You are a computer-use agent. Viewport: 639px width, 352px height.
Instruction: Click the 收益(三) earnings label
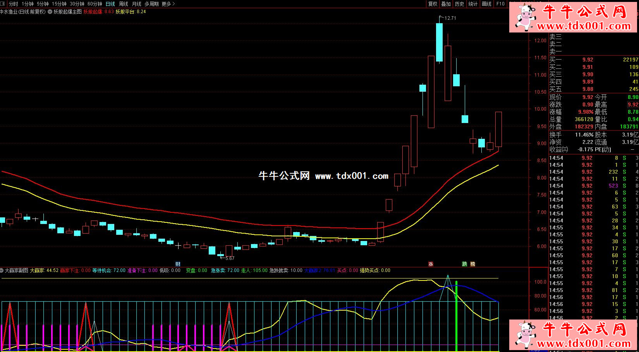(x=558, y=149)
